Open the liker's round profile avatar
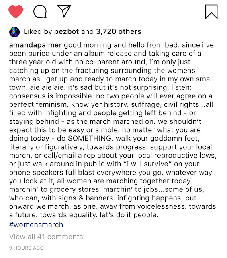 coord(14,32)
